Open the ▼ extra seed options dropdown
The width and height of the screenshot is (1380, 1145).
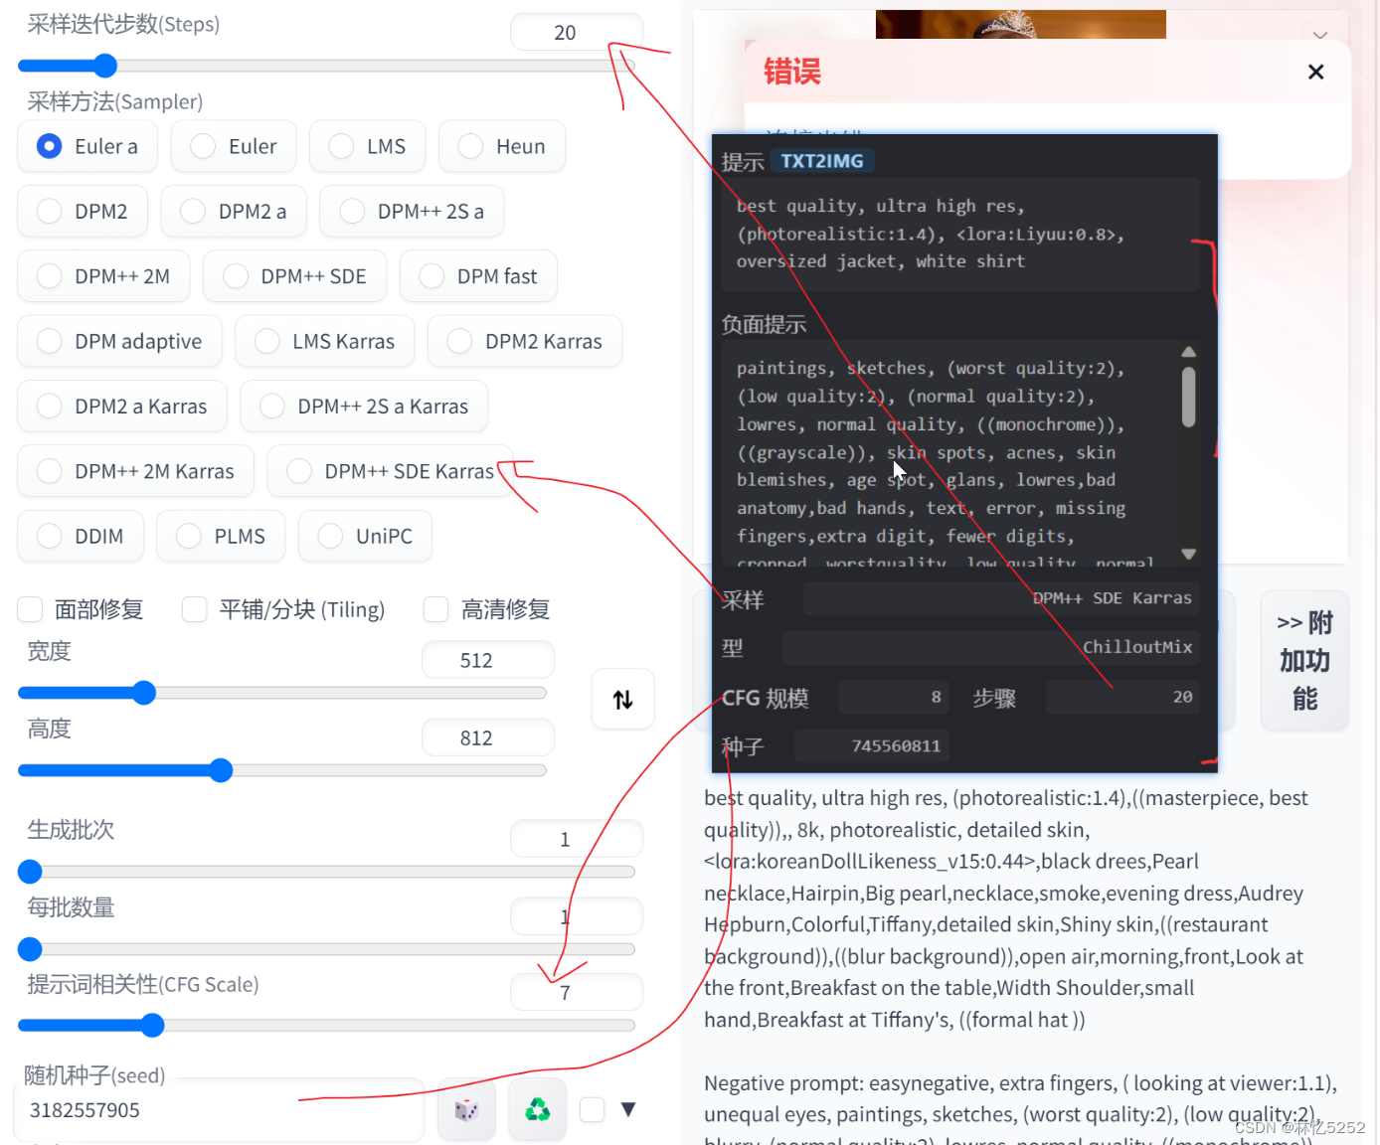click(629, 1109)
